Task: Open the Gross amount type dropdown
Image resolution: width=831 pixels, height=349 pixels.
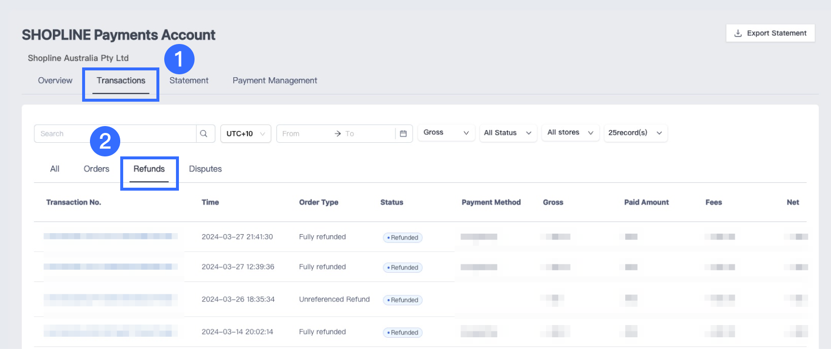Action: (x=446, y=132)
